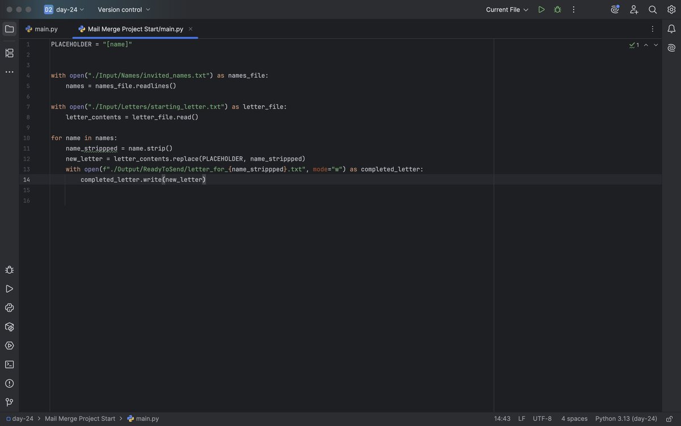Click day-24 in the breadcrumb bar
Screen dimensions: 681x426
[x=20, y=419]
